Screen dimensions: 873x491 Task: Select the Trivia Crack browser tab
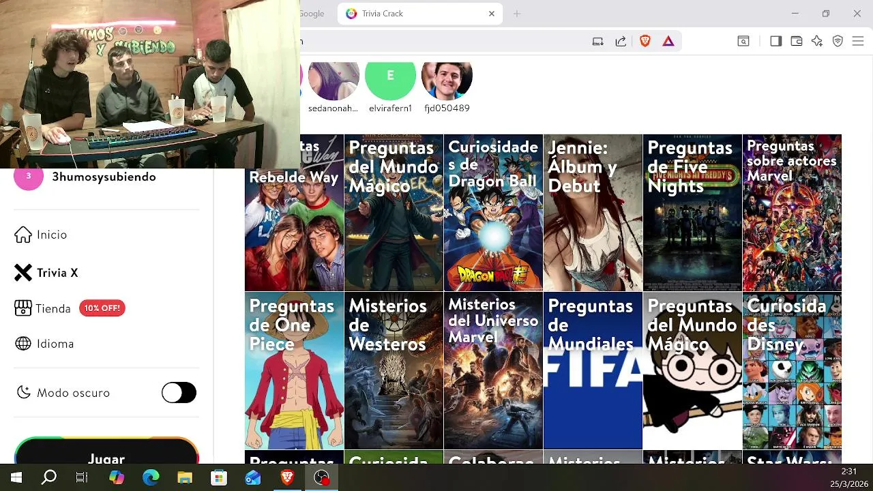tap(419, 14)
